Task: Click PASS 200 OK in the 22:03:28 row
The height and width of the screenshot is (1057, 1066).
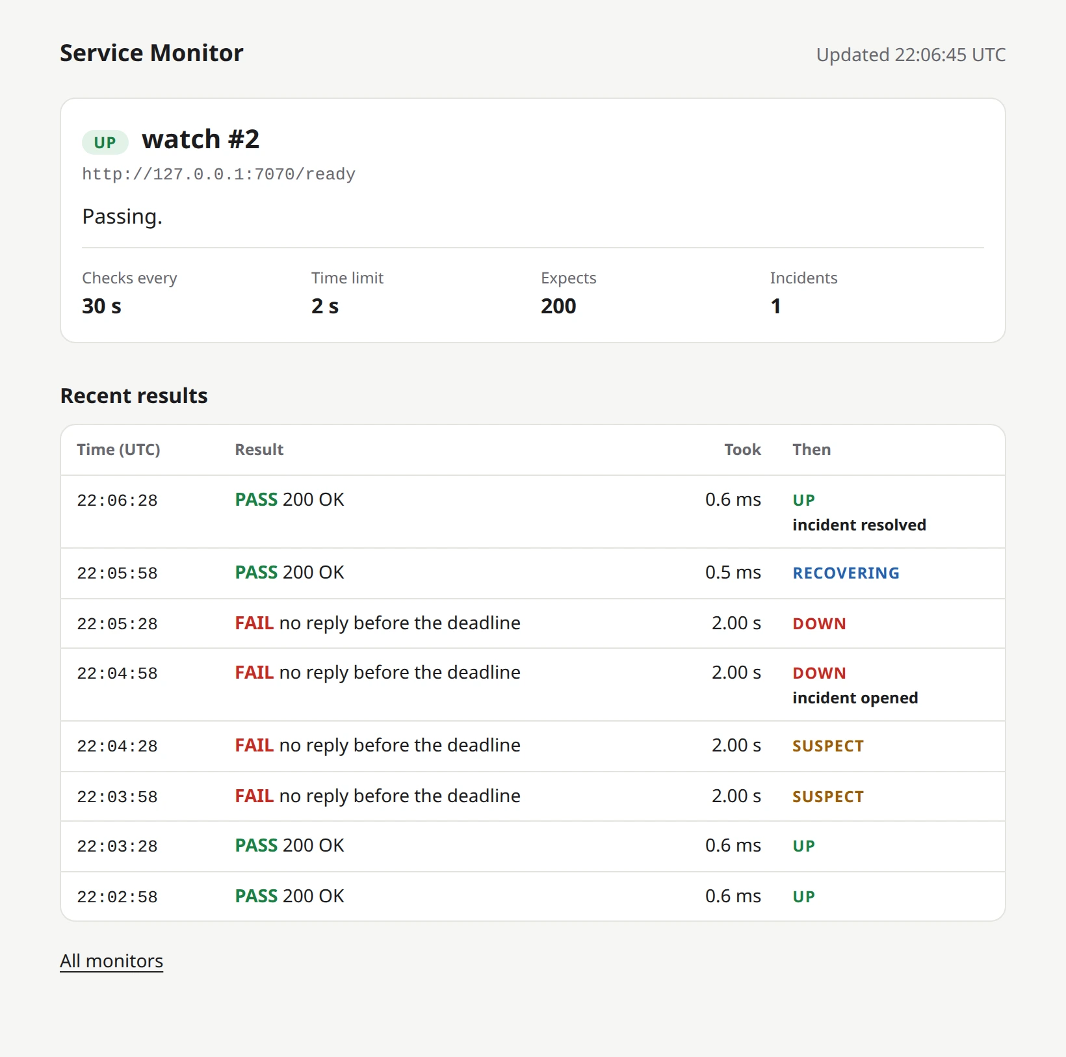Action: (x=289, y=846)
